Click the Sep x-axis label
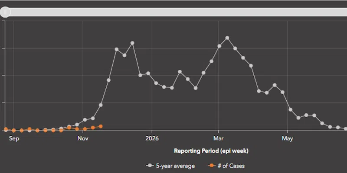Screen dimensions: 347x173 (x=14, y=139)
